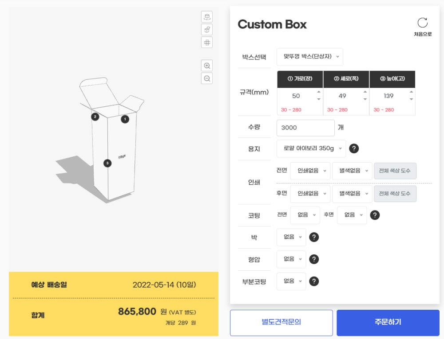Increase the 세로(폭) depth value
This screenshot has width=444, height=339.
click(x=365, y=92)
